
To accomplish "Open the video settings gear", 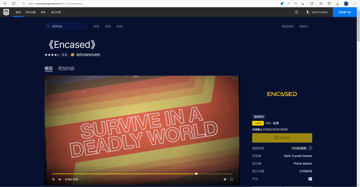I will tap(225, 179).
